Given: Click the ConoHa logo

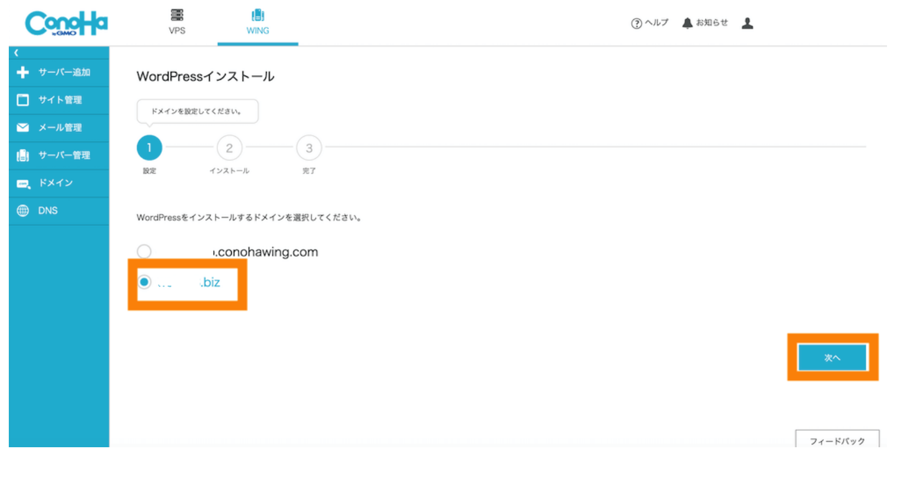Looking at the screenshot, I should pyautogui.click(x=66, y=24).
